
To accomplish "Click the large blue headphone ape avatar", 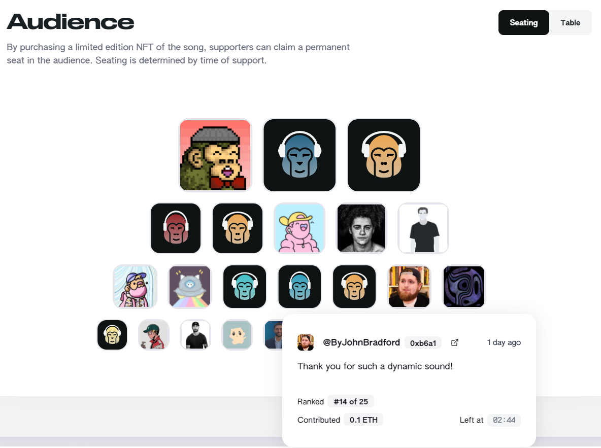I will (299, 155).
